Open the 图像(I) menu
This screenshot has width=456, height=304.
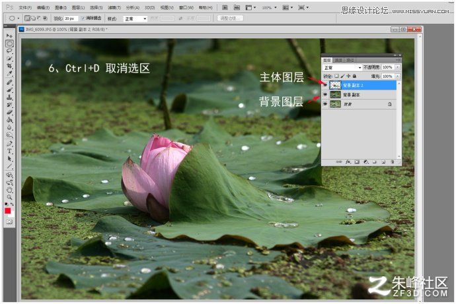click(61, 8)
